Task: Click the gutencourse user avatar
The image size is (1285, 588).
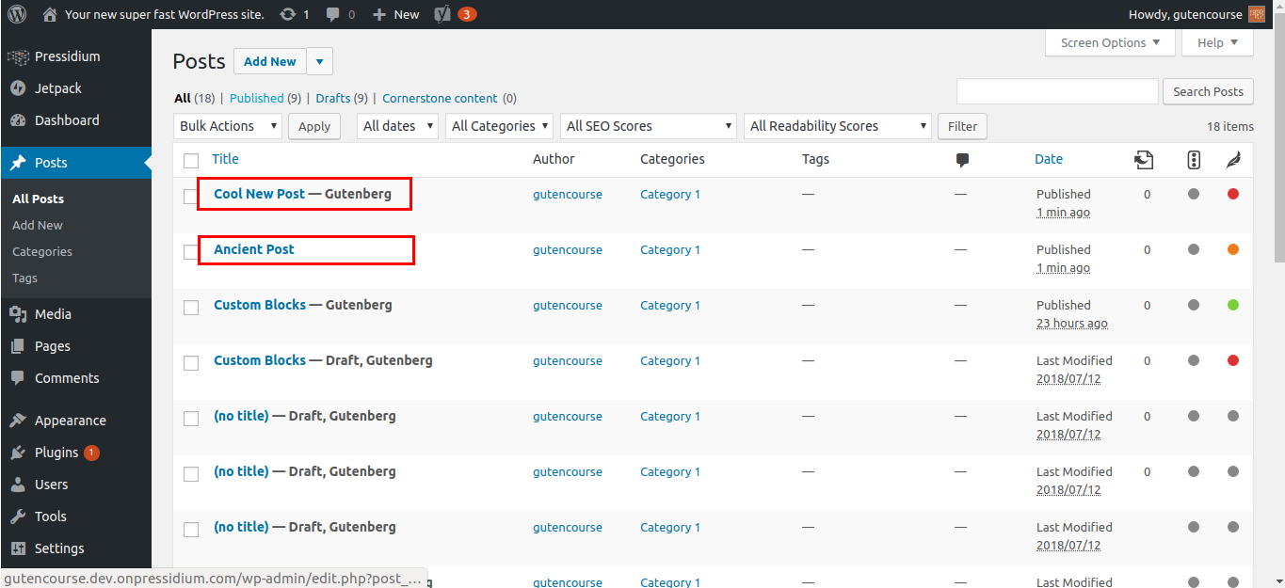Action: pos(1257,14)
